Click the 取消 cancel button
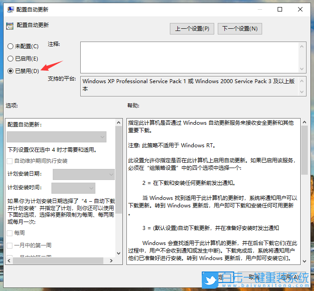Screen dimensions: 314x291 click(254, 277)
